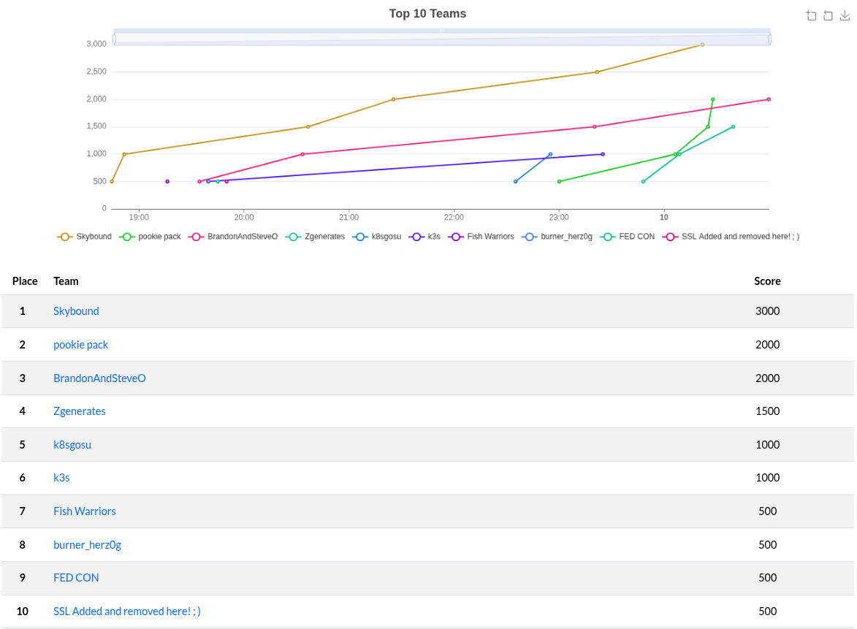Open Skybound team page link
Viewport: 857px width, 629px height.
coord(76,311)
